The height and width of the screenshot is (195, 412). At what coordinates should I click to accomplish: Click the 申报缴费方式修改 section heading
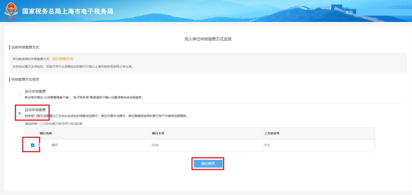[x=25, y=79]
